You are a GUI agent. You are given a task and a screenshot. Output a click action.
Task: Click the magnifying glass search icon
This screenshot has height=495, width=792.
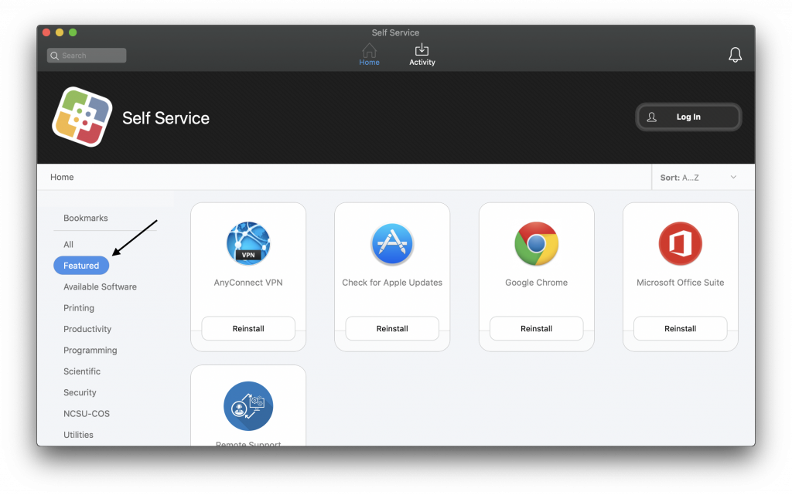(55, 56)
